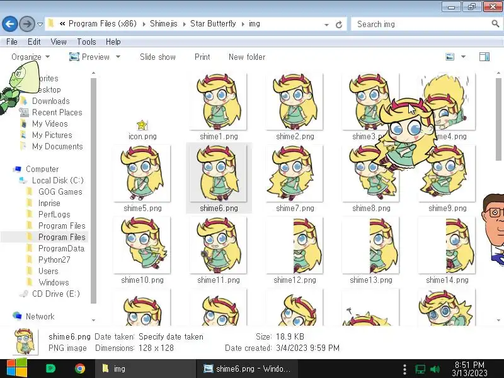The height and width of the screenshot is (378, 504).
Task: Open the view options dropdown arrow
Action: pyautogui.click(x=463, y=57)
